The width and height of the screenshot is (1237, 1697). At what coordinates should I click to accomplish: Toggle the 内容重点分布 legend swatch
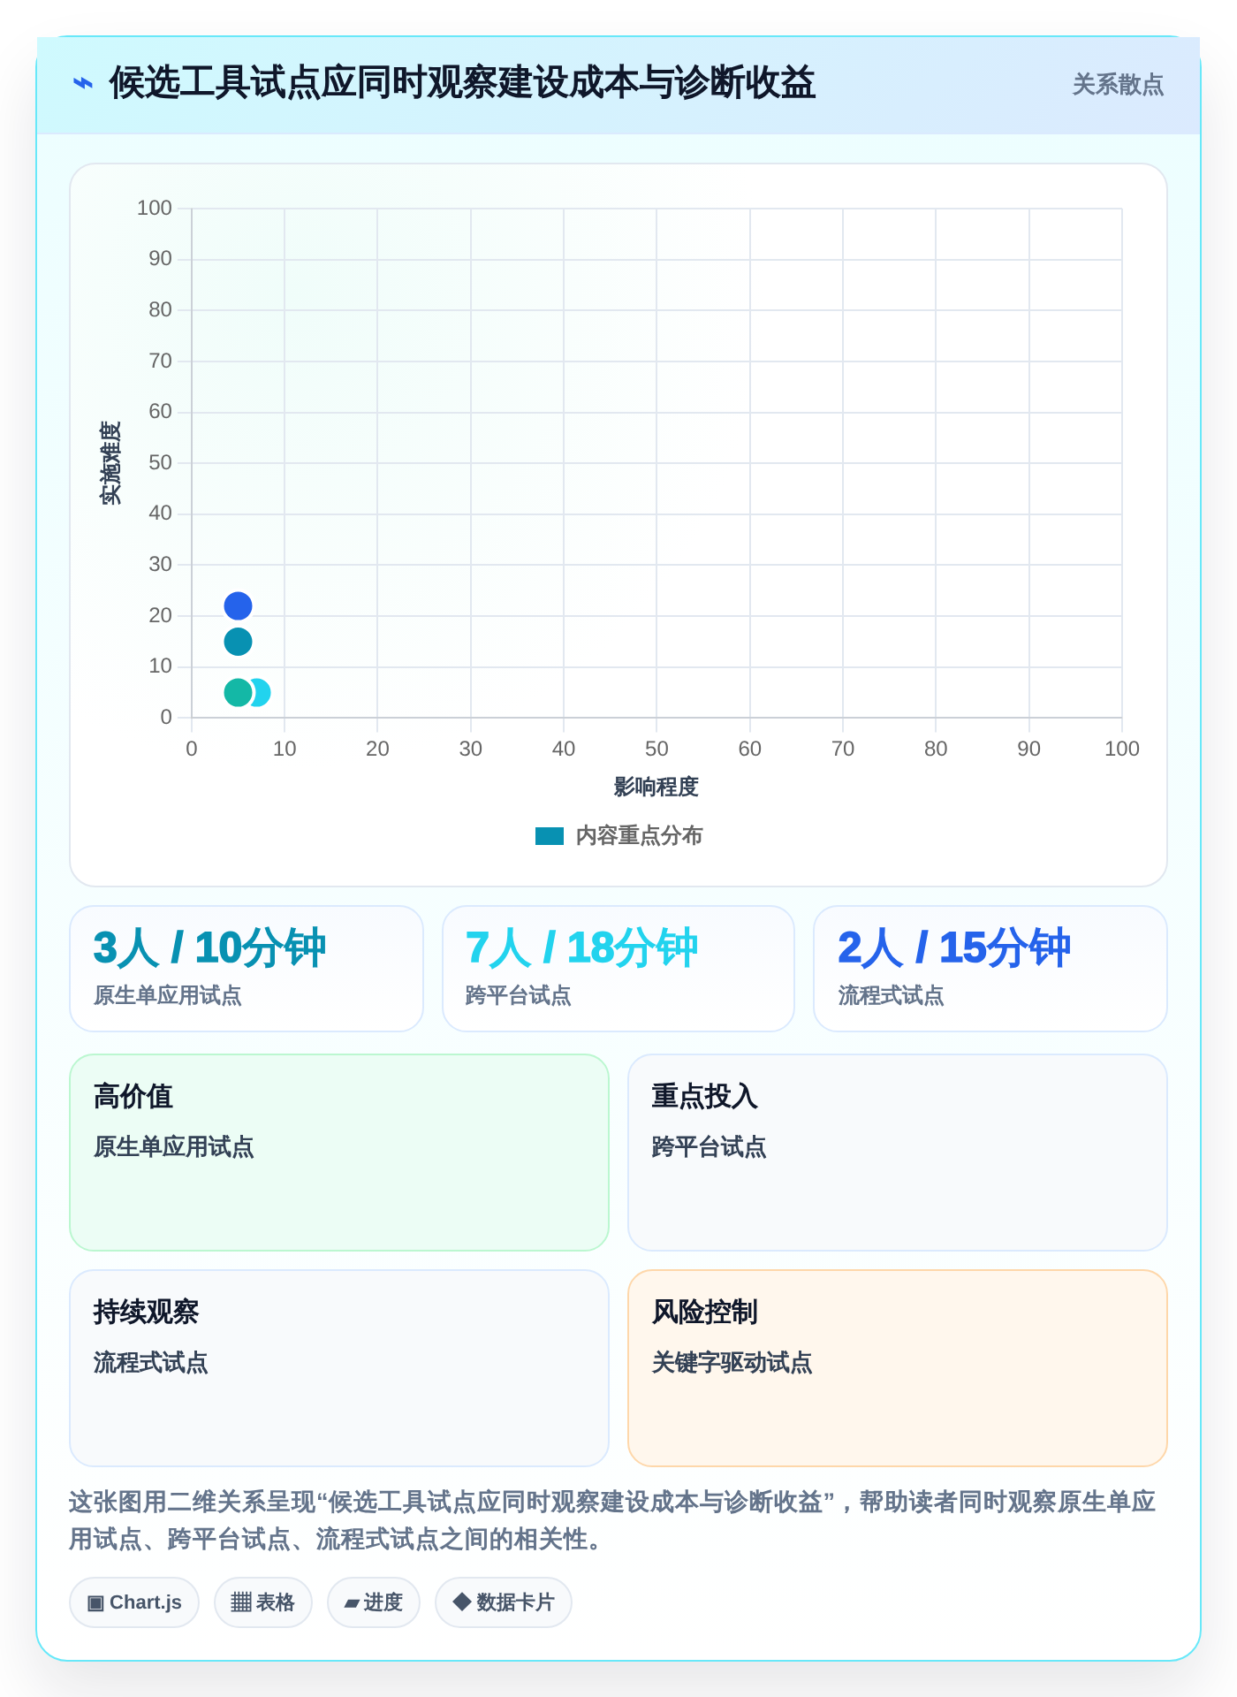[x=550, y=836]
